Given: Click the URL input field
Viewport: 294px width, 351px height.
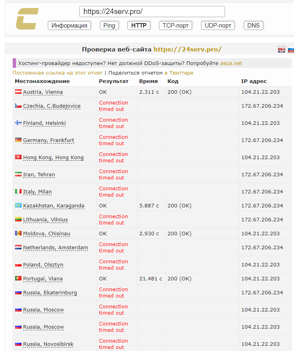Looking at the screenshot, I should [152, 12].
